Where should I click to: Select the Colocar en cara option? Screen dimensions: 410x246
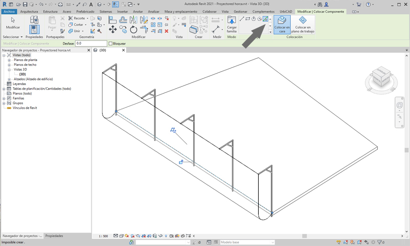click(282, 25)
